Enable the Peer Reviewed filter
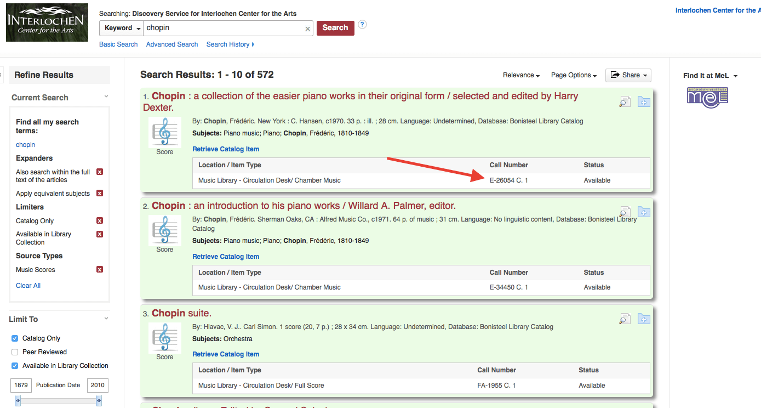The width and height of the screenshot is (761, 408). coord(15,352)
